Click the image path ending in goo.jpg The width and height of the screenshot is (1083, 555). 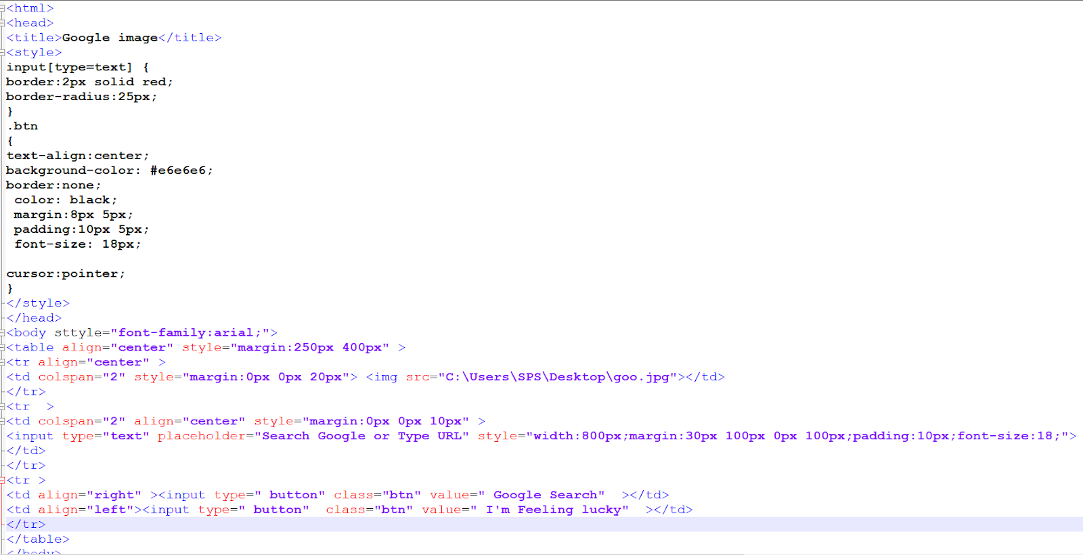pyautogui.click(x=557, y=377)
